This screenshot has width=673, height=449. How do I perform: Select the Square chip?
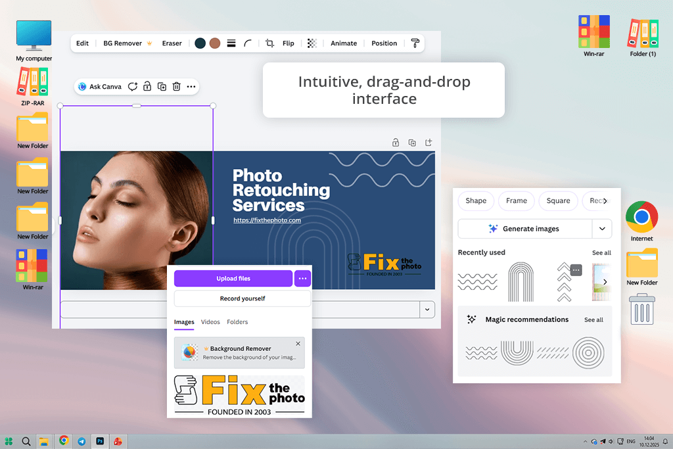click(558, 201)
